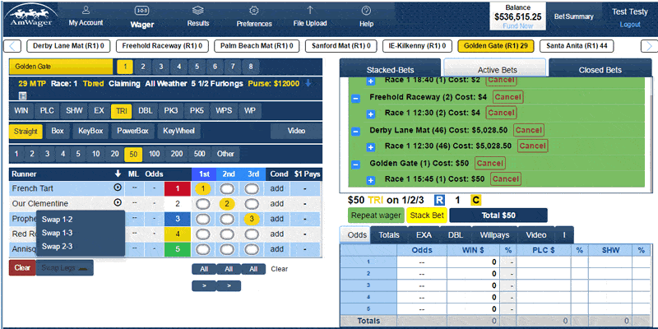Click the Logout link
This screenshot has width=658, height=329.
point(630,25)
